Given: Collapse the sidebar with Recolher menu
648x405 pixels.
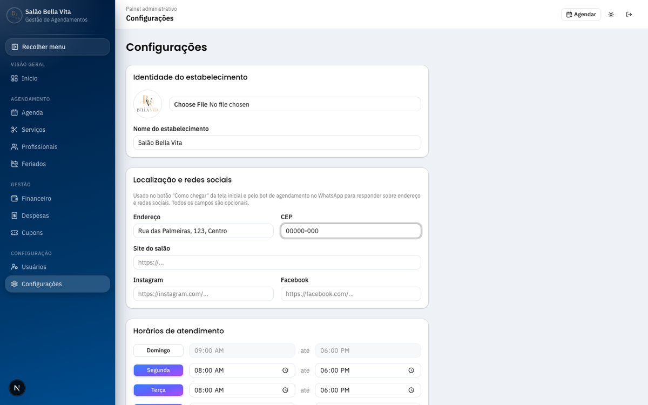Looking at the screenshot, I should (57, 47).
